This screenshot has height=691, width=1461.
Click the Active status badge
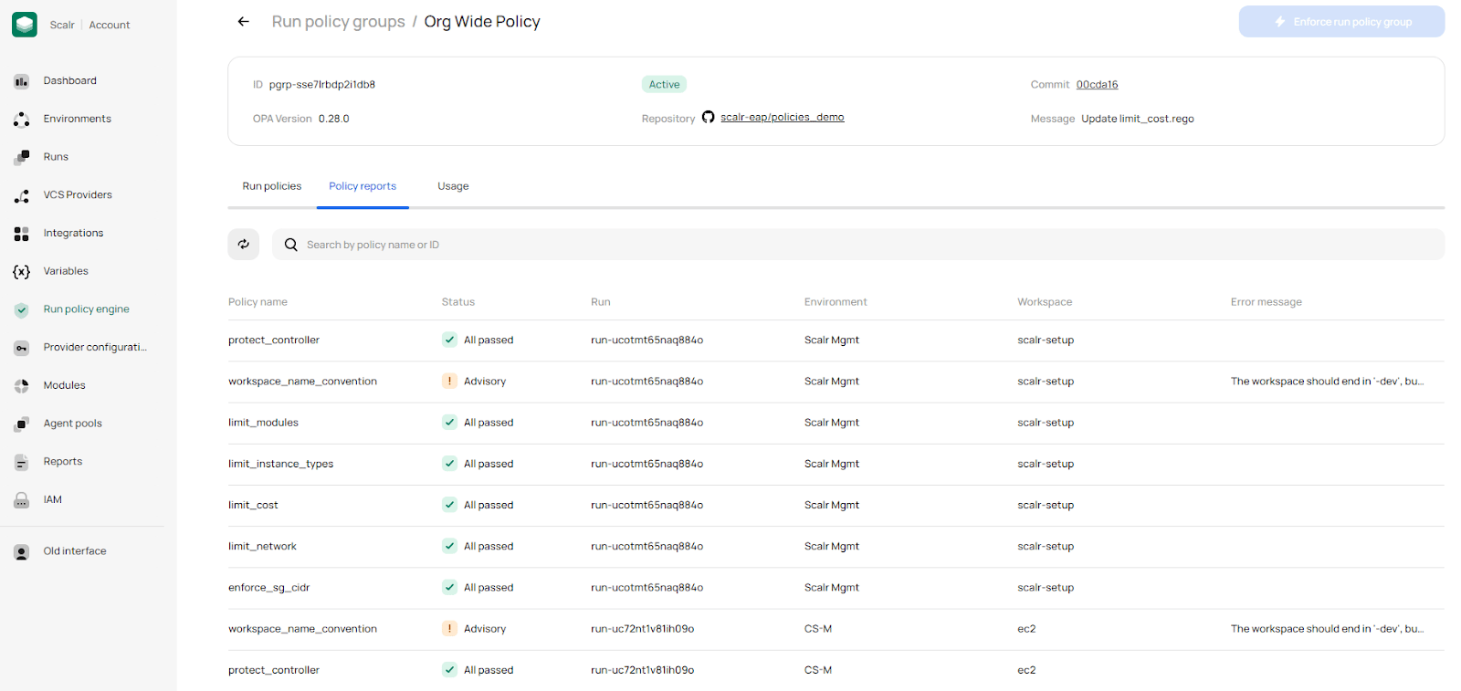[665, 85]
